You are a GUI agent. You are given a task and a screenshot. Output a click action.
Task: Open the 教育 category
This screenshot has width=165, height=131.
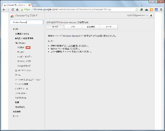(17, 102)
